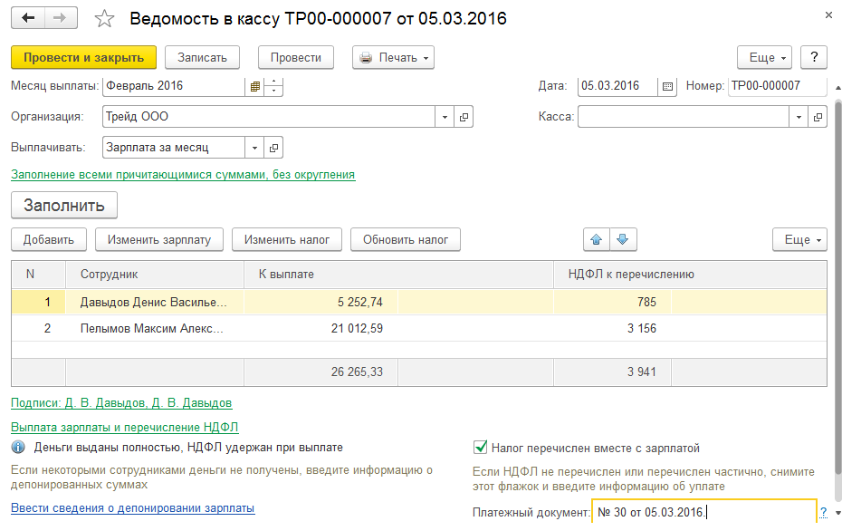Open the top Еще menu
This screenshot has height=531, width=842.
(765, 57)
